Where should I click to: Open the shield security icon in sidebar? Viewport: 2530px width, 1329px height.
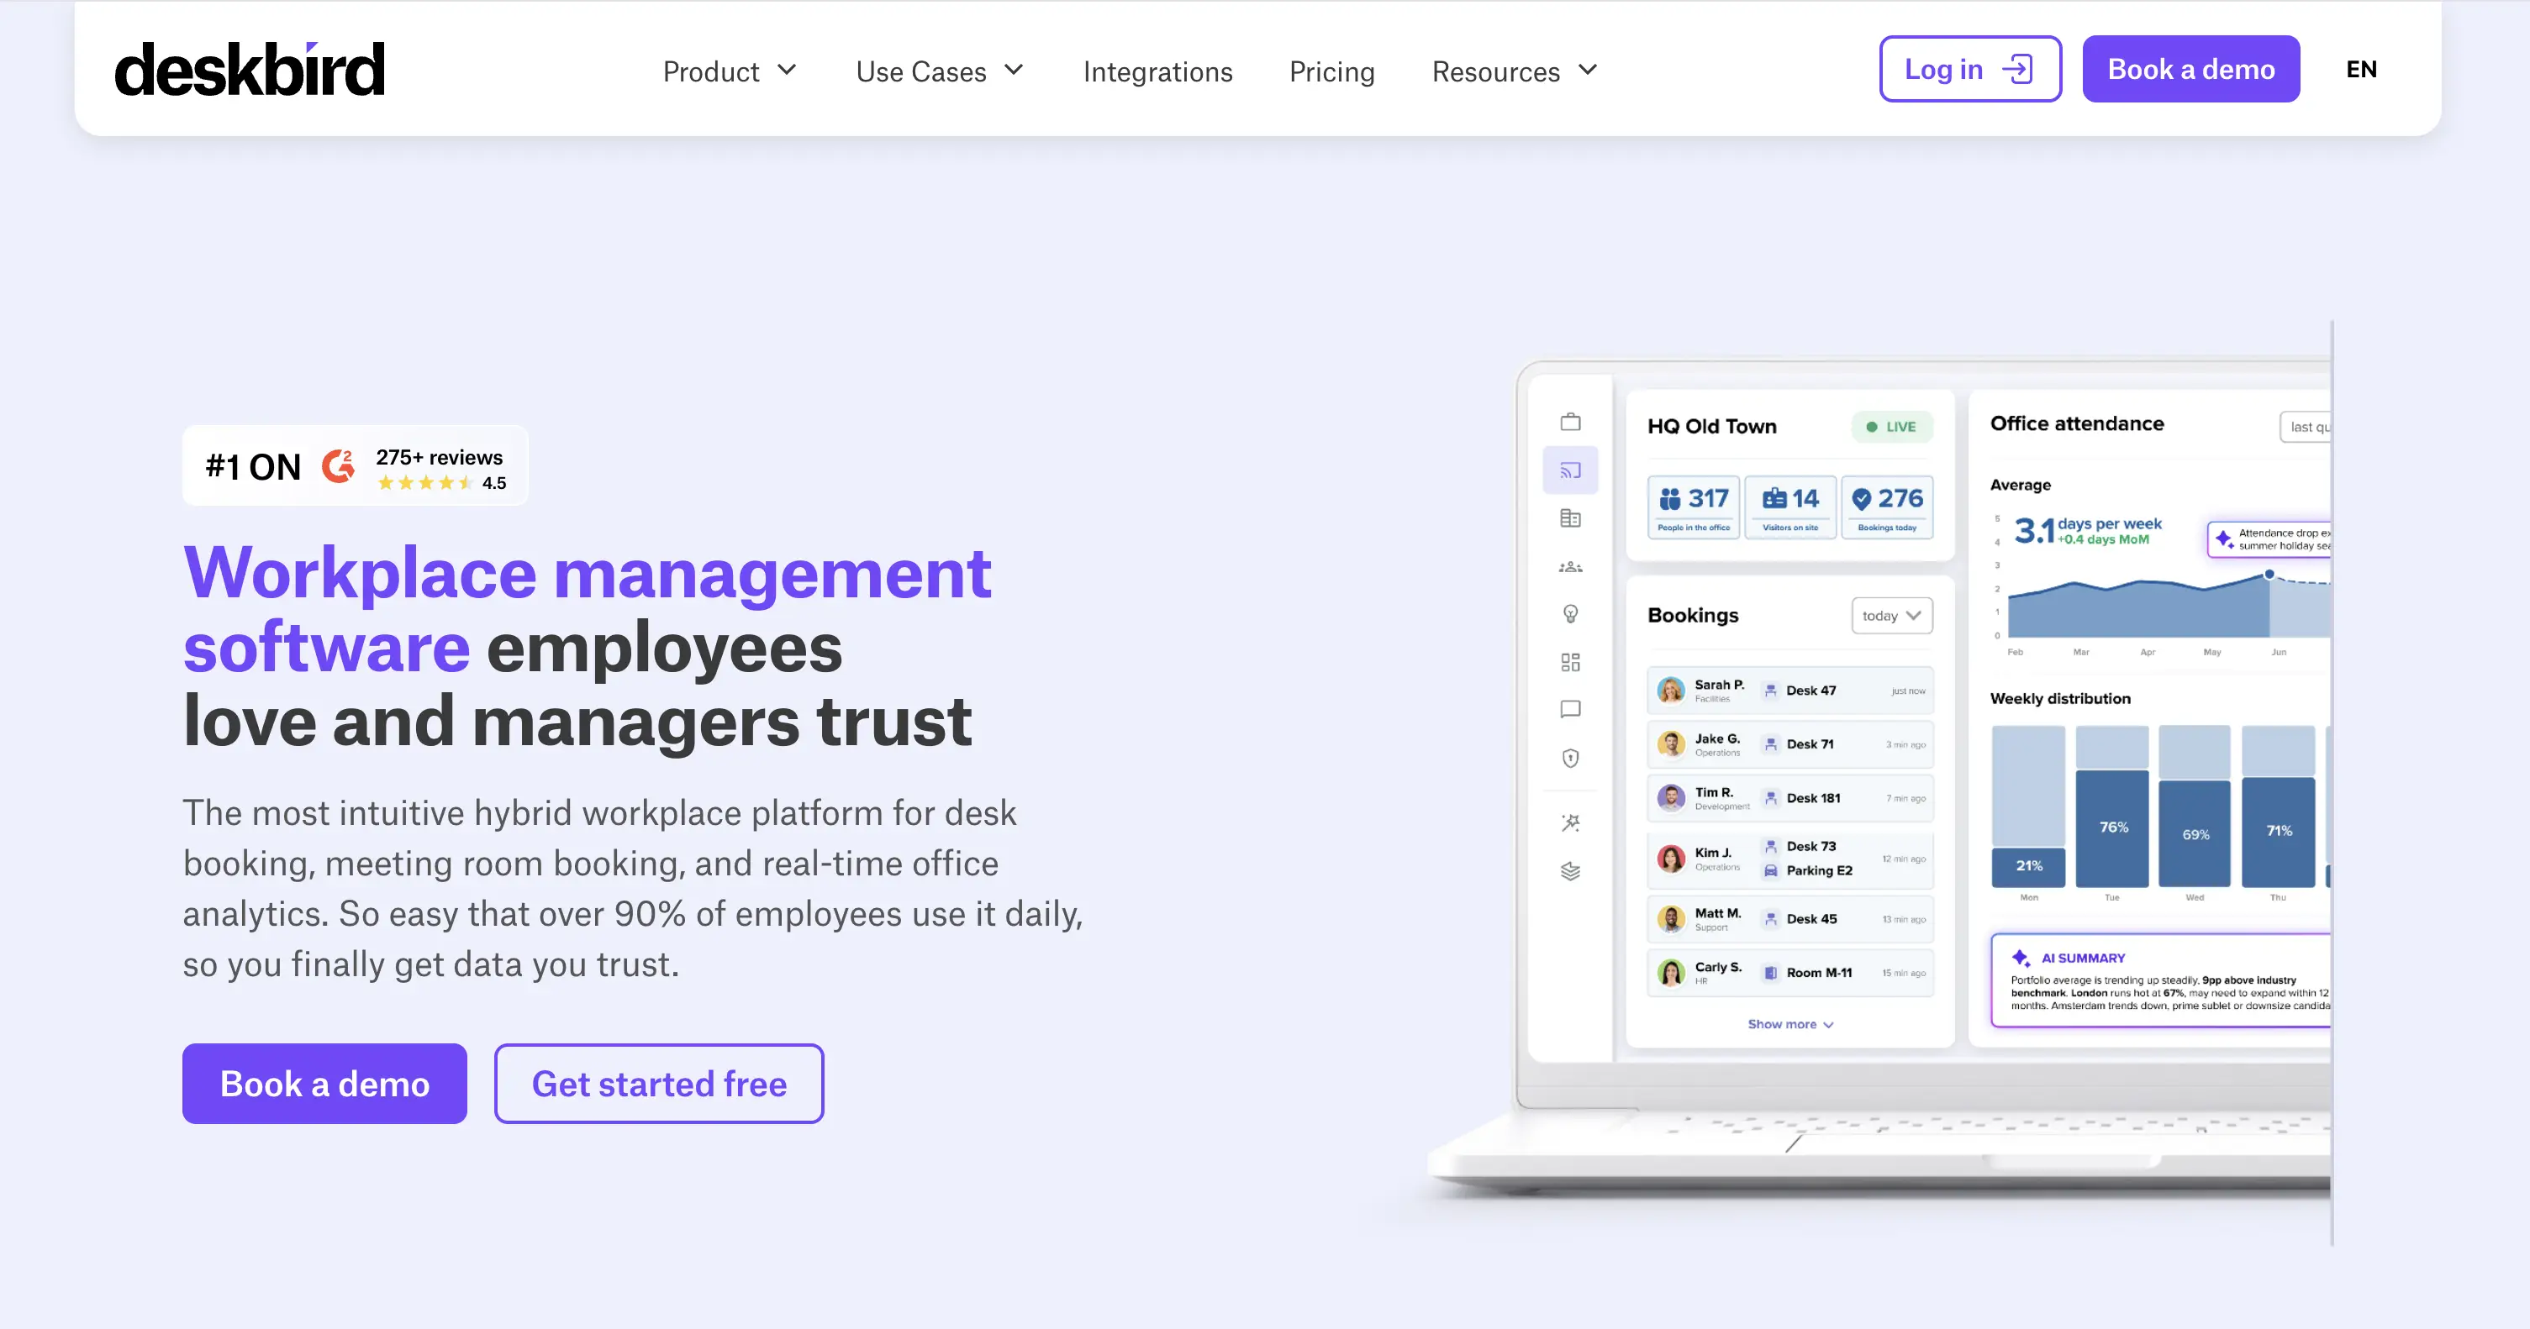coord(1570,758)
